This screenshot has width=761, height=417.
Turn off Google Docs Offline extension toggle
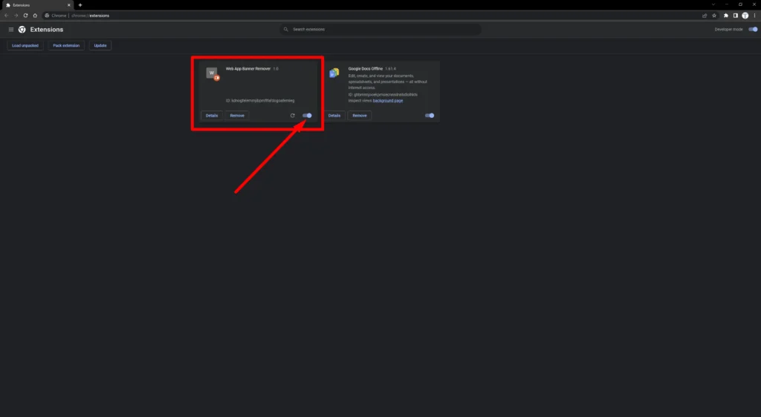point(429,116)
